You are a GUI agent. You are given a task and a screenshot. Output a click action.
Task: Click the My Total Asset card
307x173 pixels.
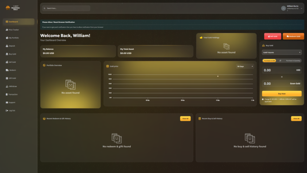click(155, 51)
